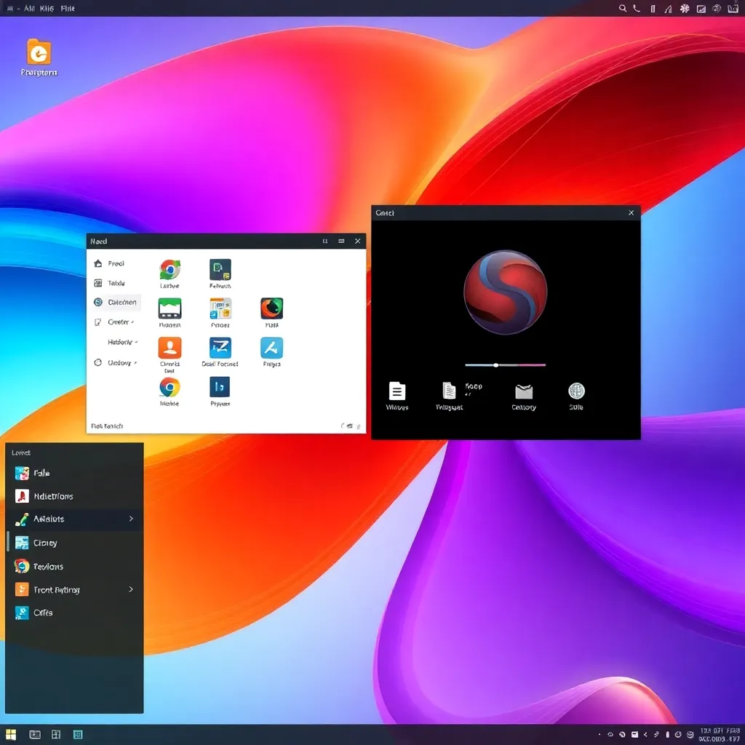Click the red and blue sphere image
This screenshot has width=745, height=745.
[505, 292]
